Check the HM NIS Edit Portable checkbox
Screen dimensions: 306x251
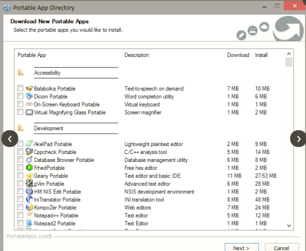20,191
